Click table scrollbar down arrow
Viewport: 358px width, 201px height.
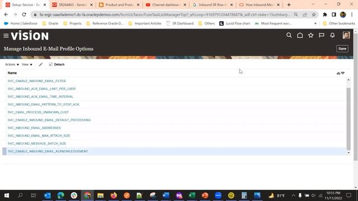[x=348, y=152]
